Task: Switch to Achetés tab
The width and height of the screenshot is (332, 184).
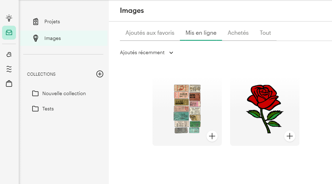Action: point(238,33)
